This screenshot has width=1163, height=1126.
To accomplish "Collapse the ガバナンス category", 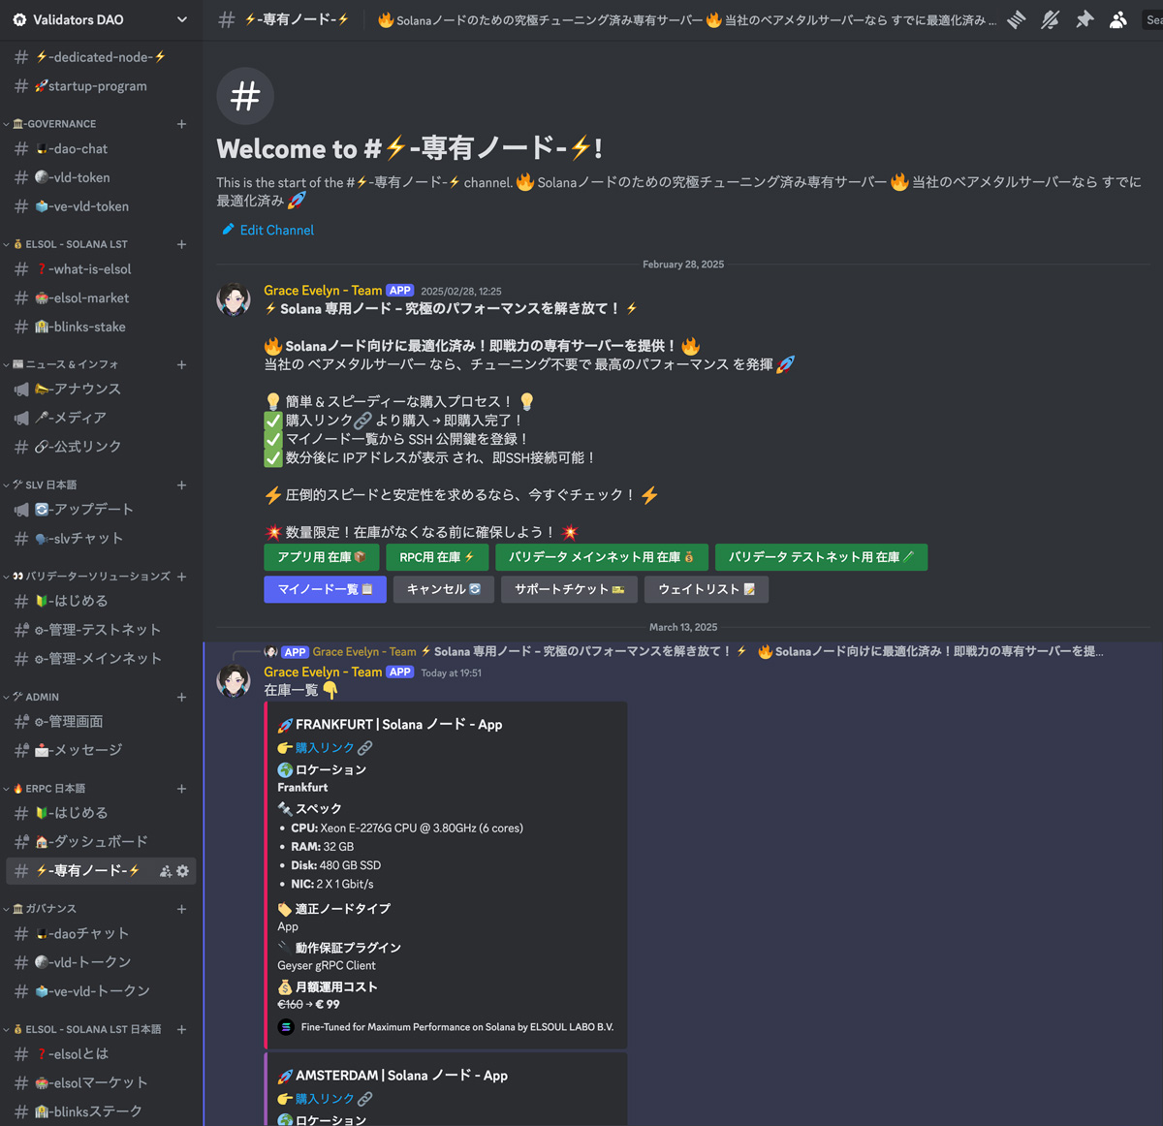I will pos(44,909).
